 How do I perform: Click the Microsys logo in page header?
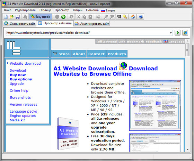[14, 48]
